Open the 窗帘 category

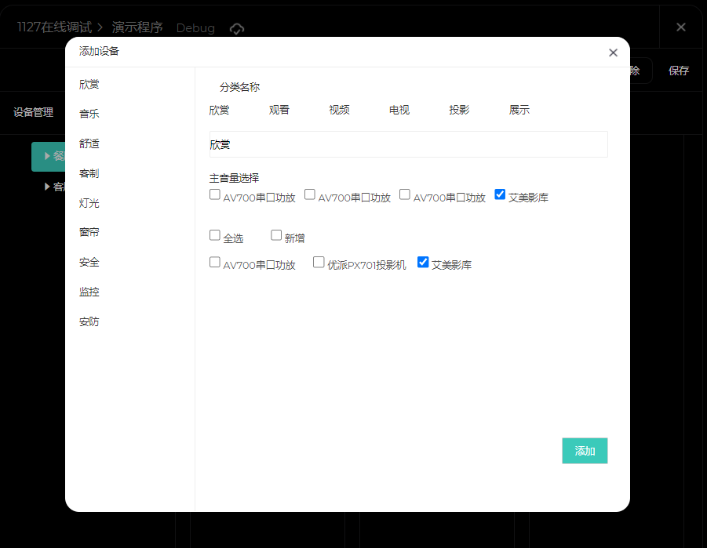click(89, 233)
